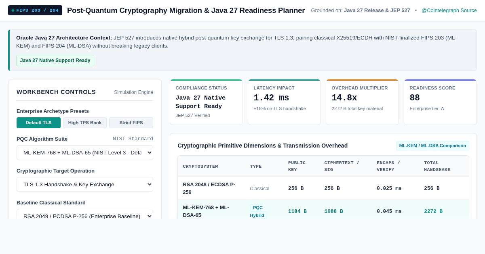Image resolution: width=485 pixels, height=254 pixels.
Task: Click the NIST Standard label
Action: tap(133, 139)
